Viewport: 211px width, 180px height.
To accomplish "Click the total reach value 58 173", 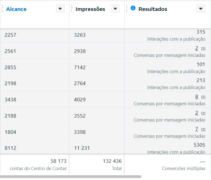I will point(58,161).
